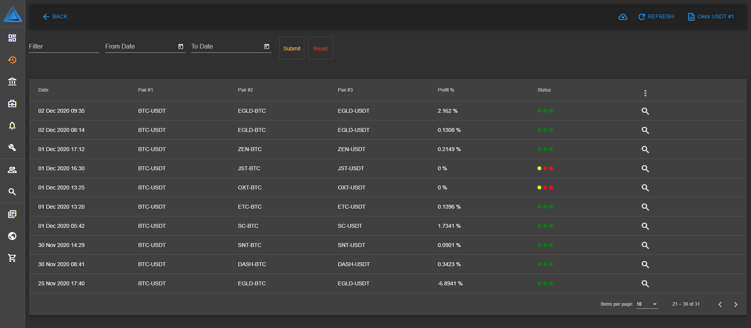Viewport: 751px width, 328px height.
Task: View details of 02 Dec 2020 09:35 trade
Action: 645,111
